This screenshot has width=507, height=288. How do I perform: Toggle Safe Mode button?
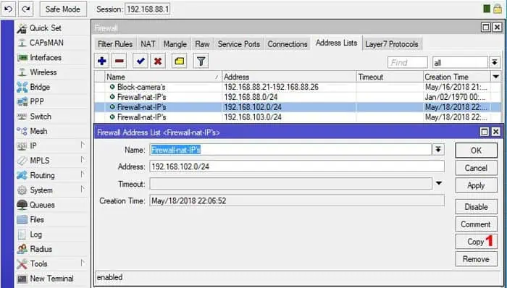63,9
